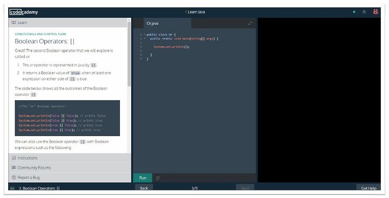Open Report a Bug section
389x198 pixels.
tap(70, 178)
